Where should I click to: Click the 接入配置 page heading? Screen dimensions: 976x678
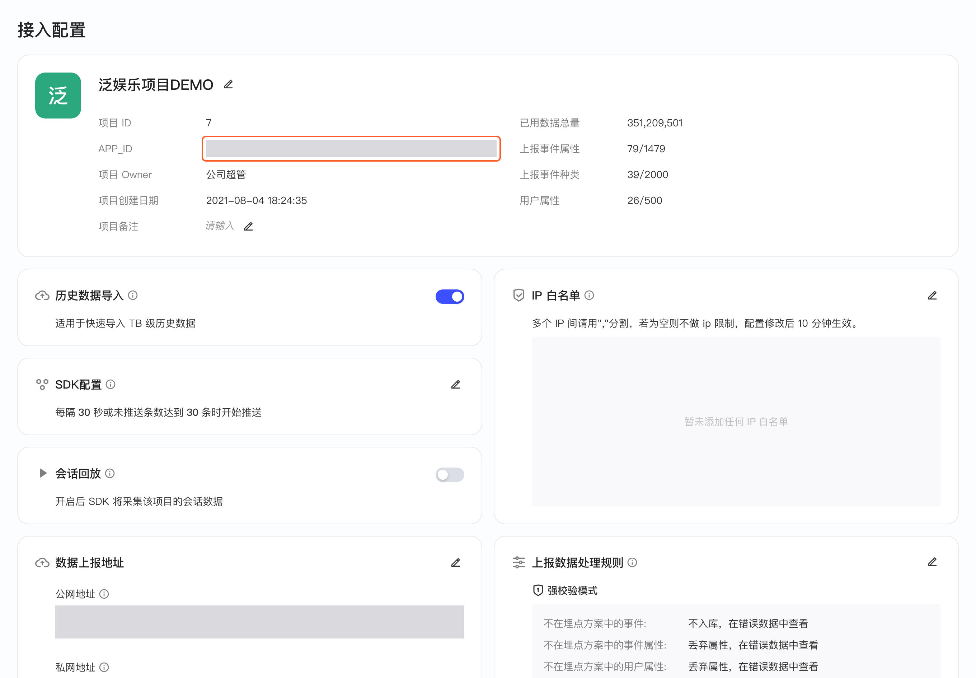pos(51,30)
